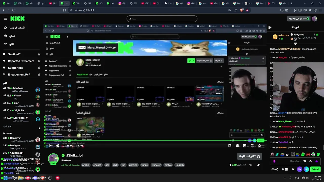Open Brave Shields lion icon
The image size is (324, 182).
coord(242,10)
